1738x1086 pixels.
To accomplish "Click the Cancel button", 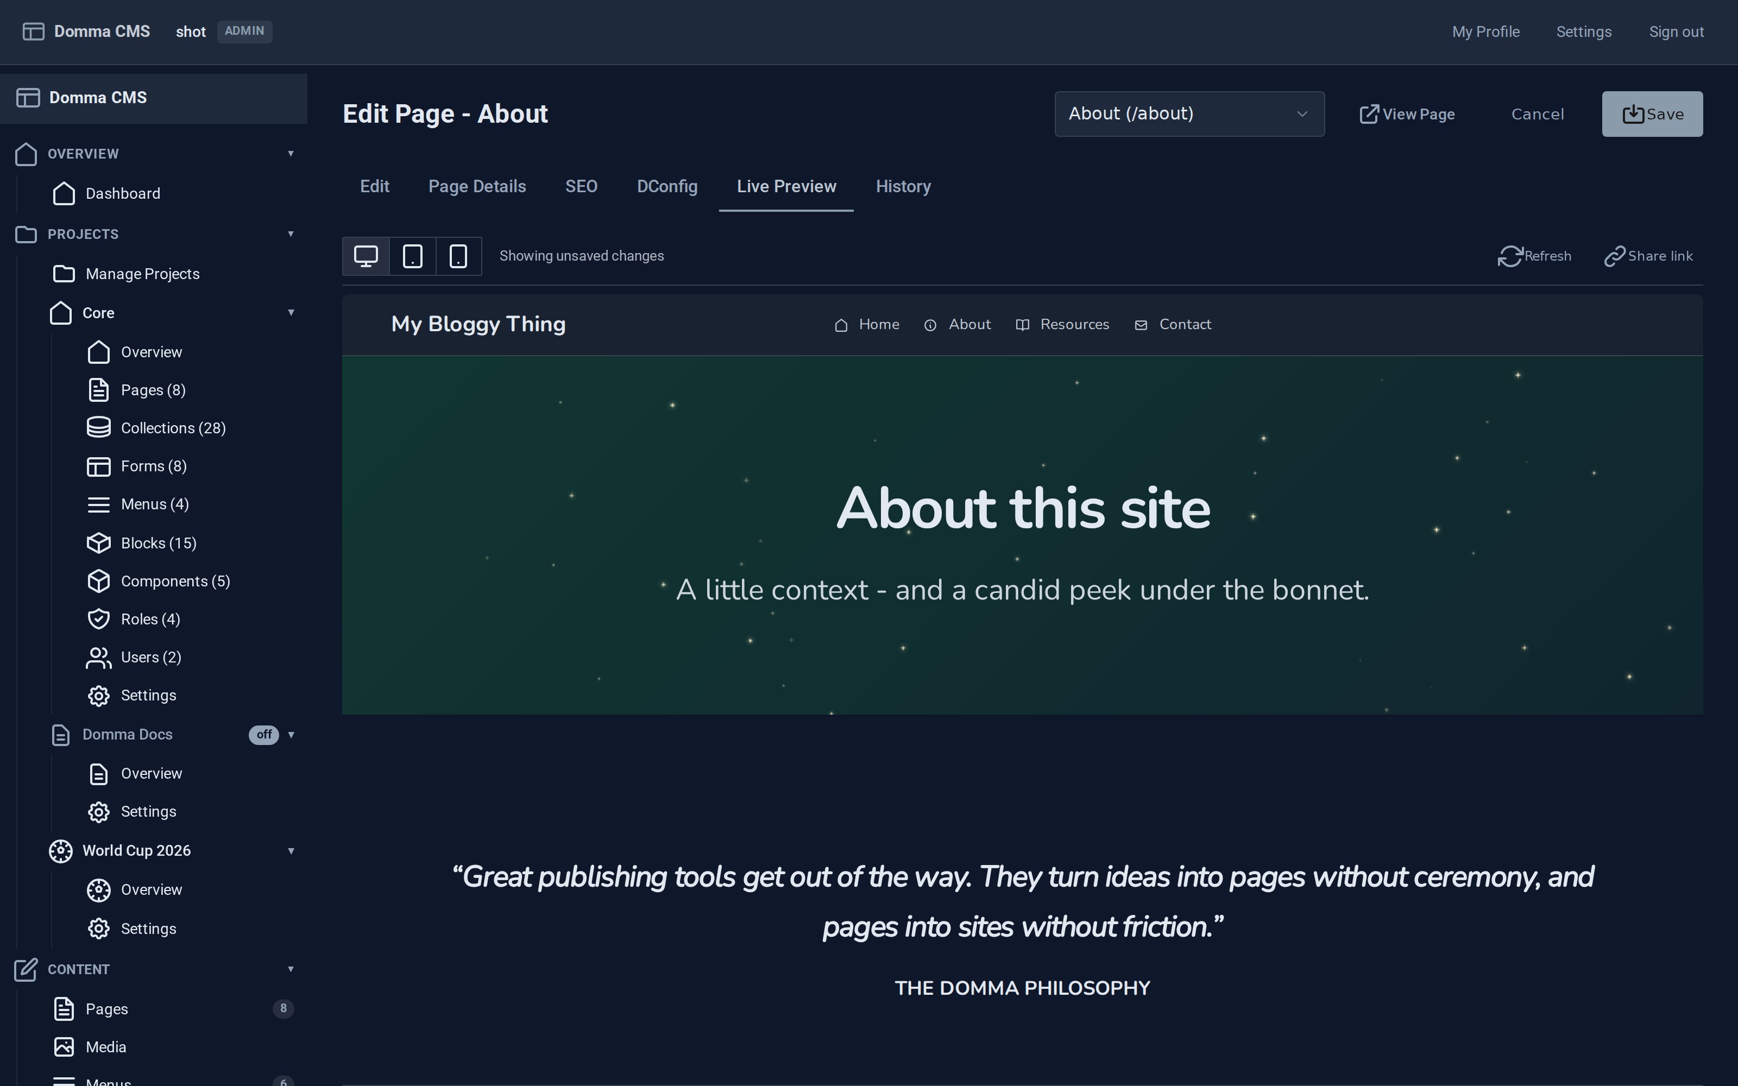I will pos(1537,114).
